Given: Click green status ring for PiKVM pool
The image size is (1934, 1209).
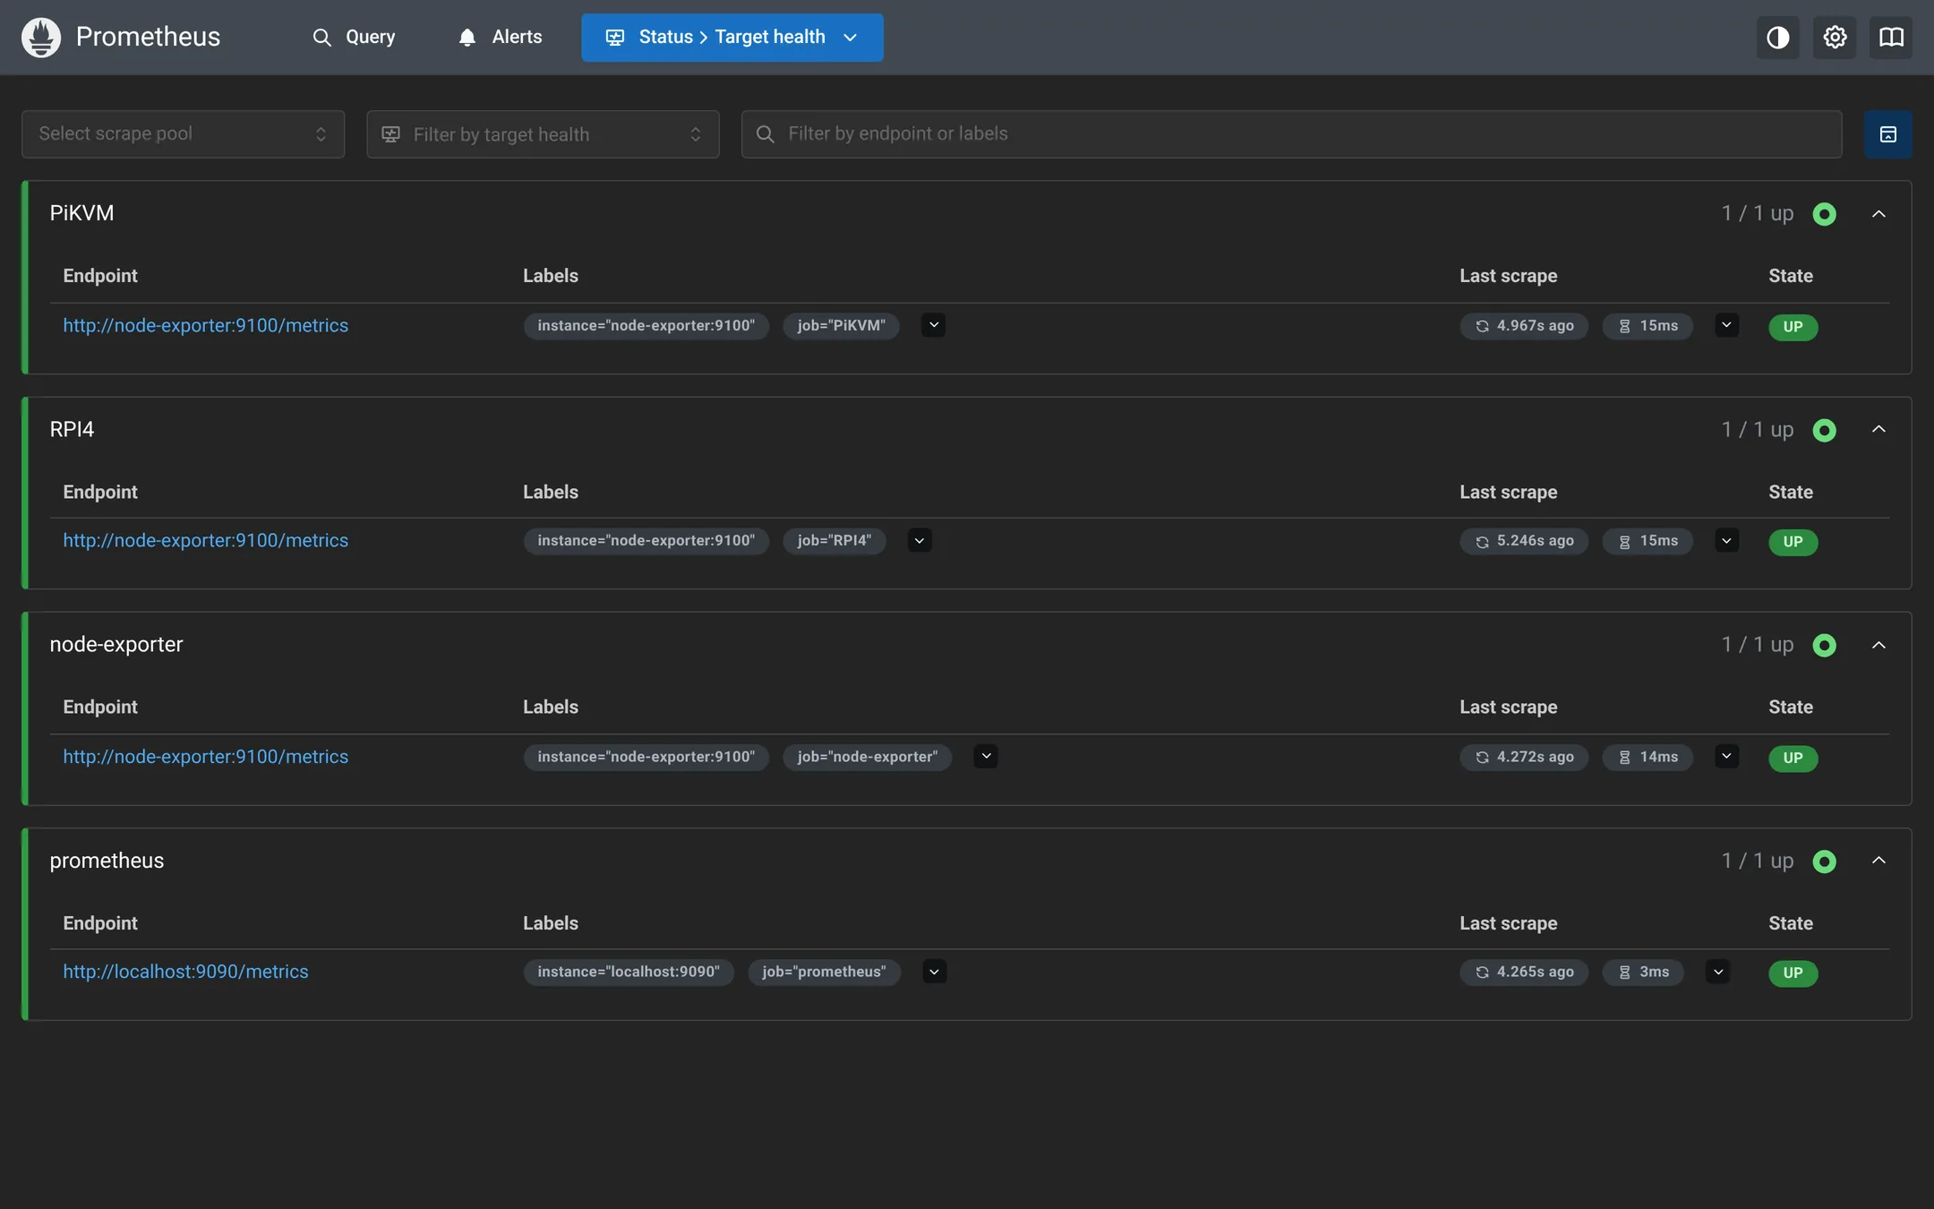Looking at the screenshot, I should pyautogui.click(x=1824, y=214).
